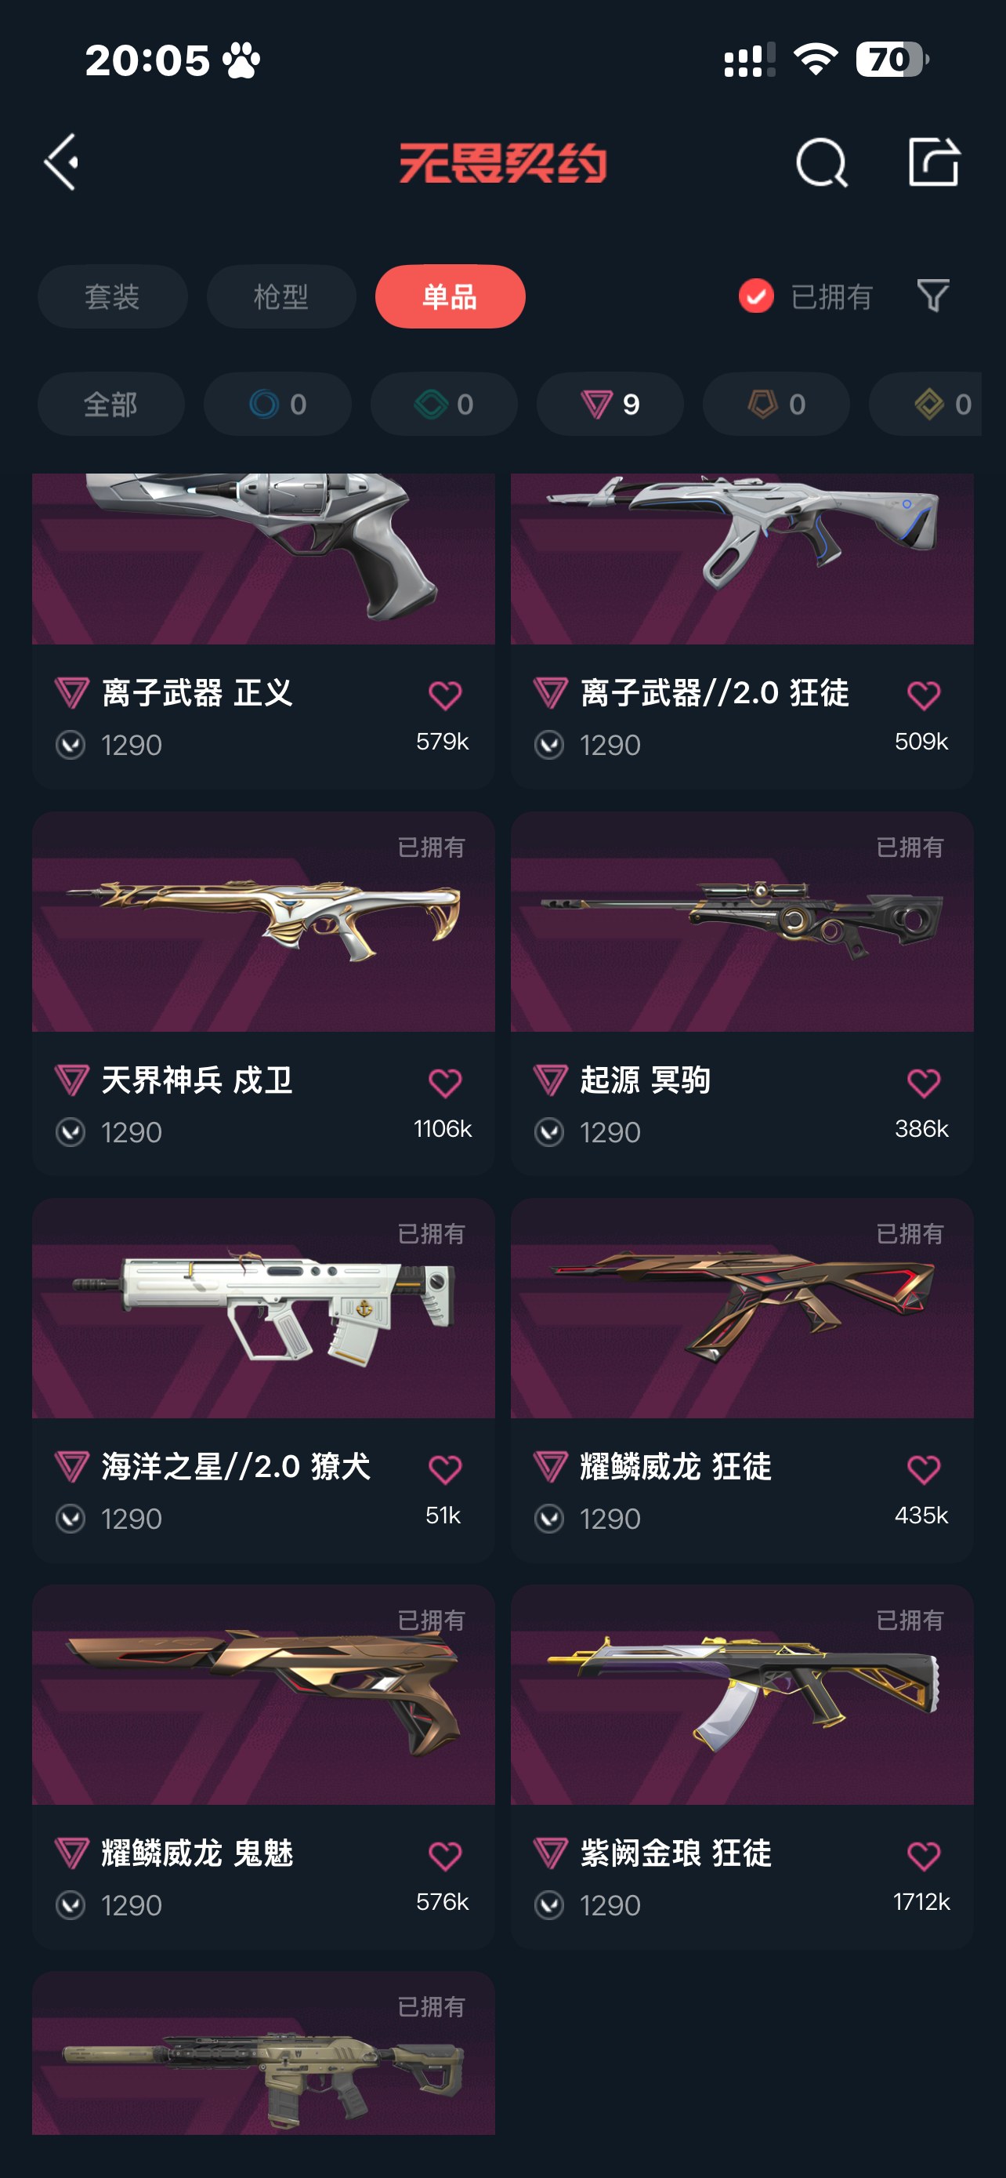
Task: Tap the back arrow icon
Action: coord(62,162)
